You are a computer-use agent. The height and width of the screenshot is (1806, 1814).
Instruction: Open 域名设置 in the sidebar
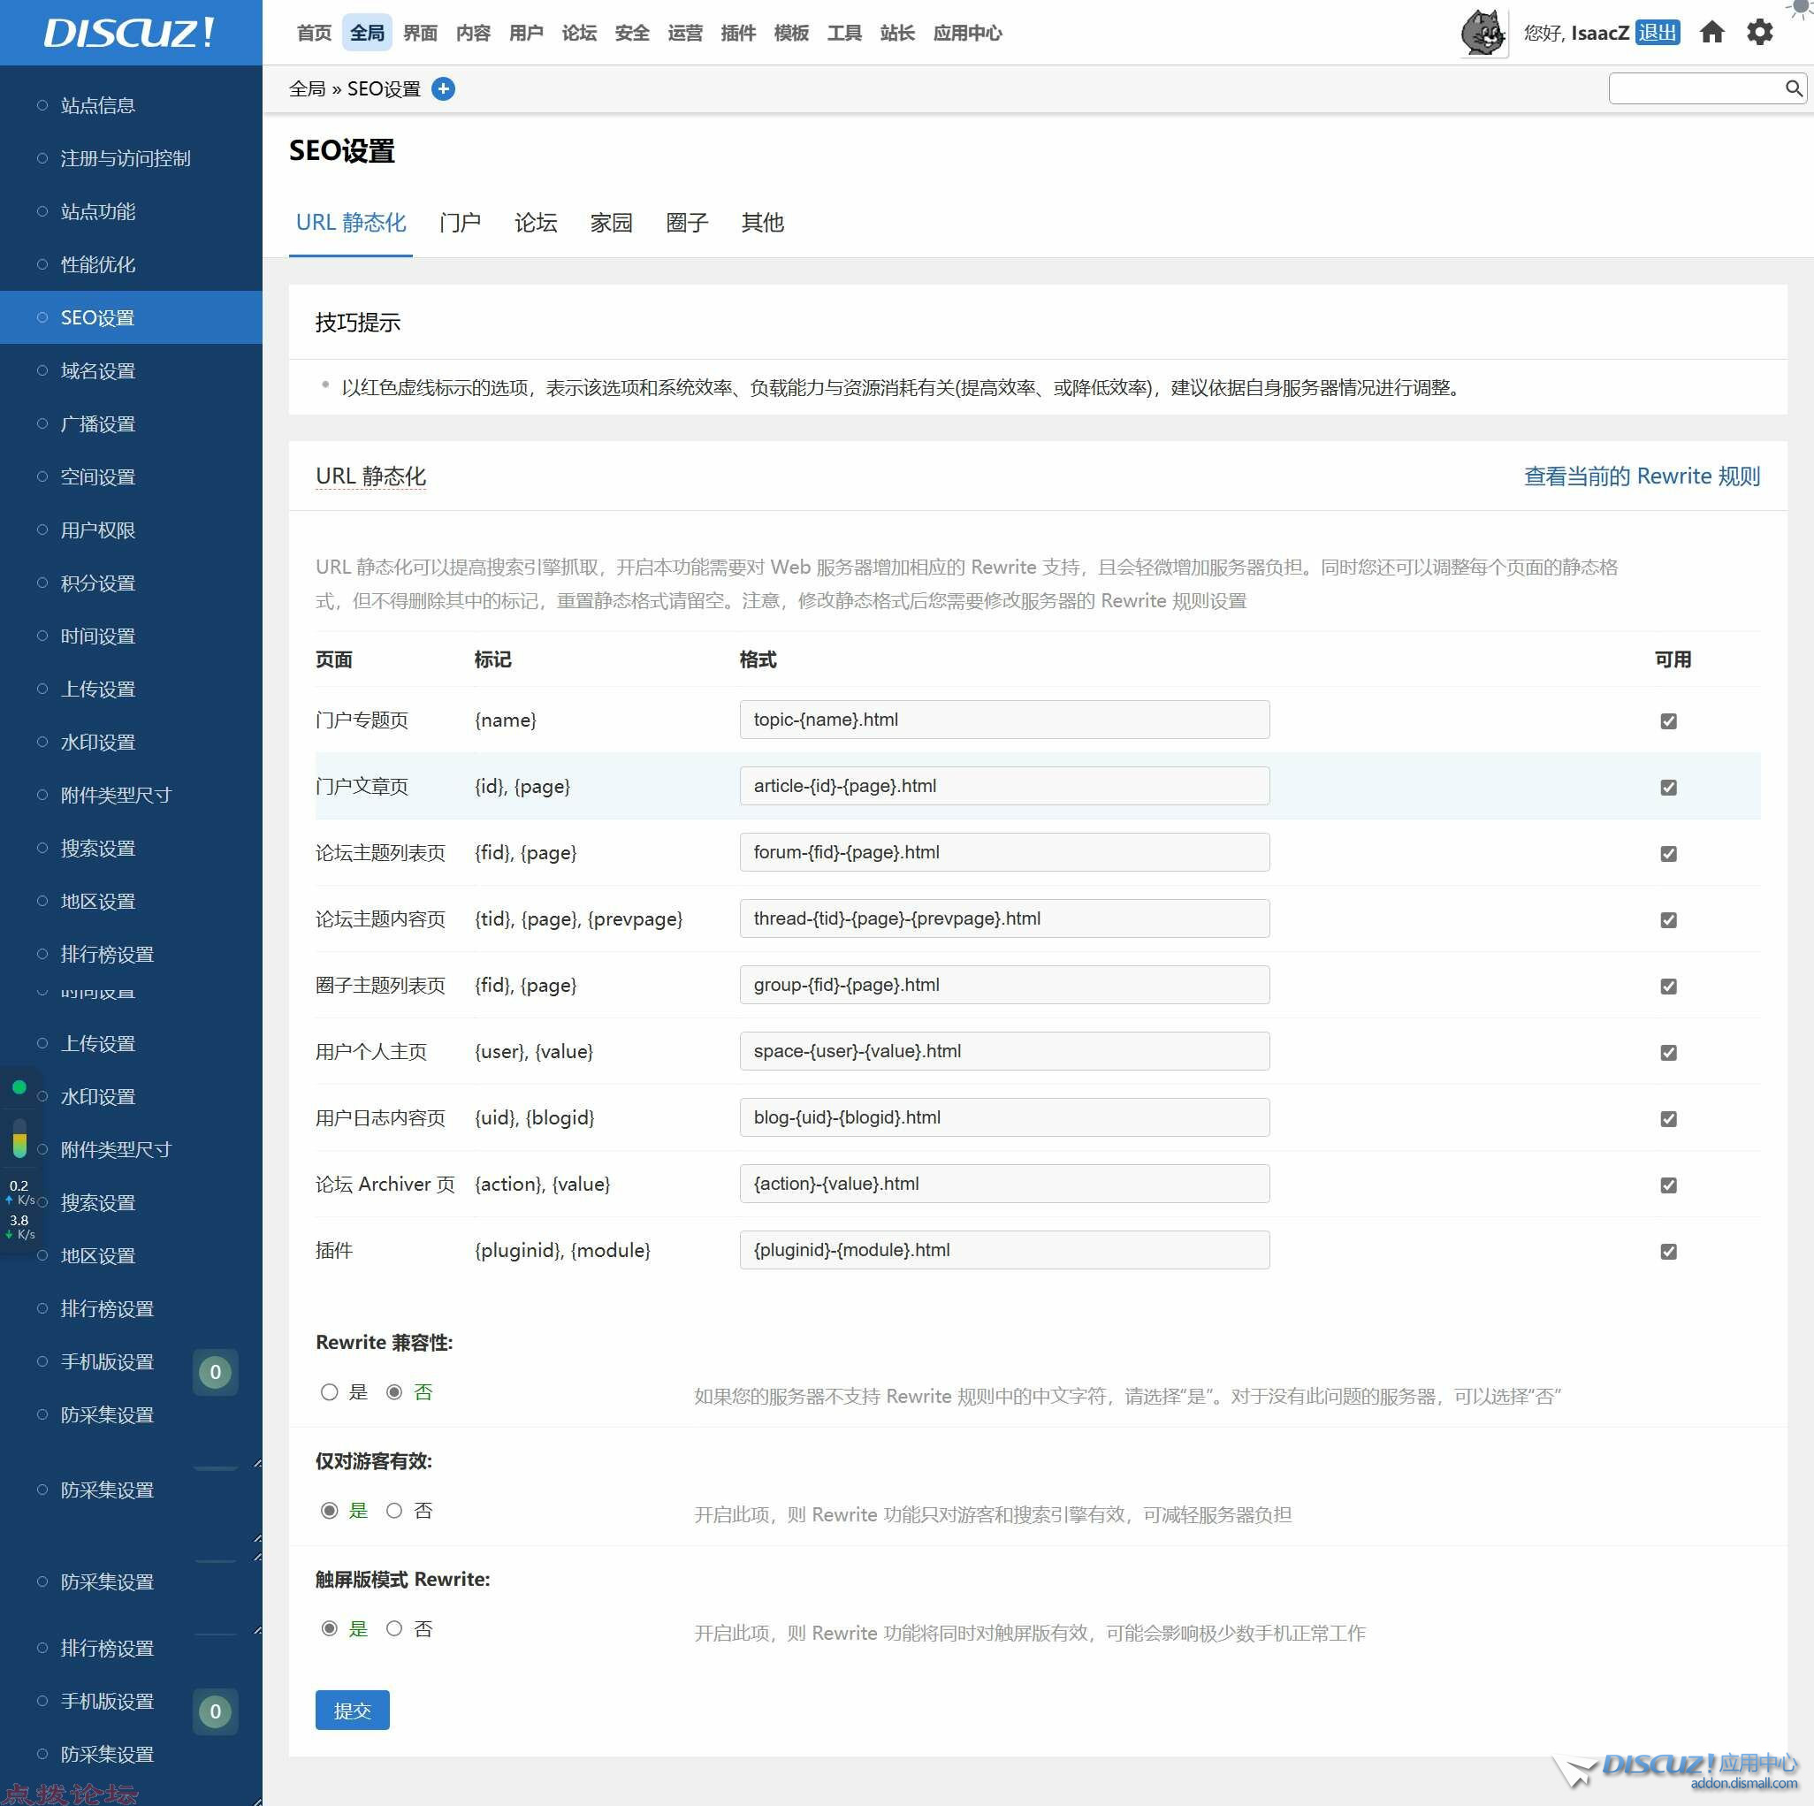pos(97,370)
